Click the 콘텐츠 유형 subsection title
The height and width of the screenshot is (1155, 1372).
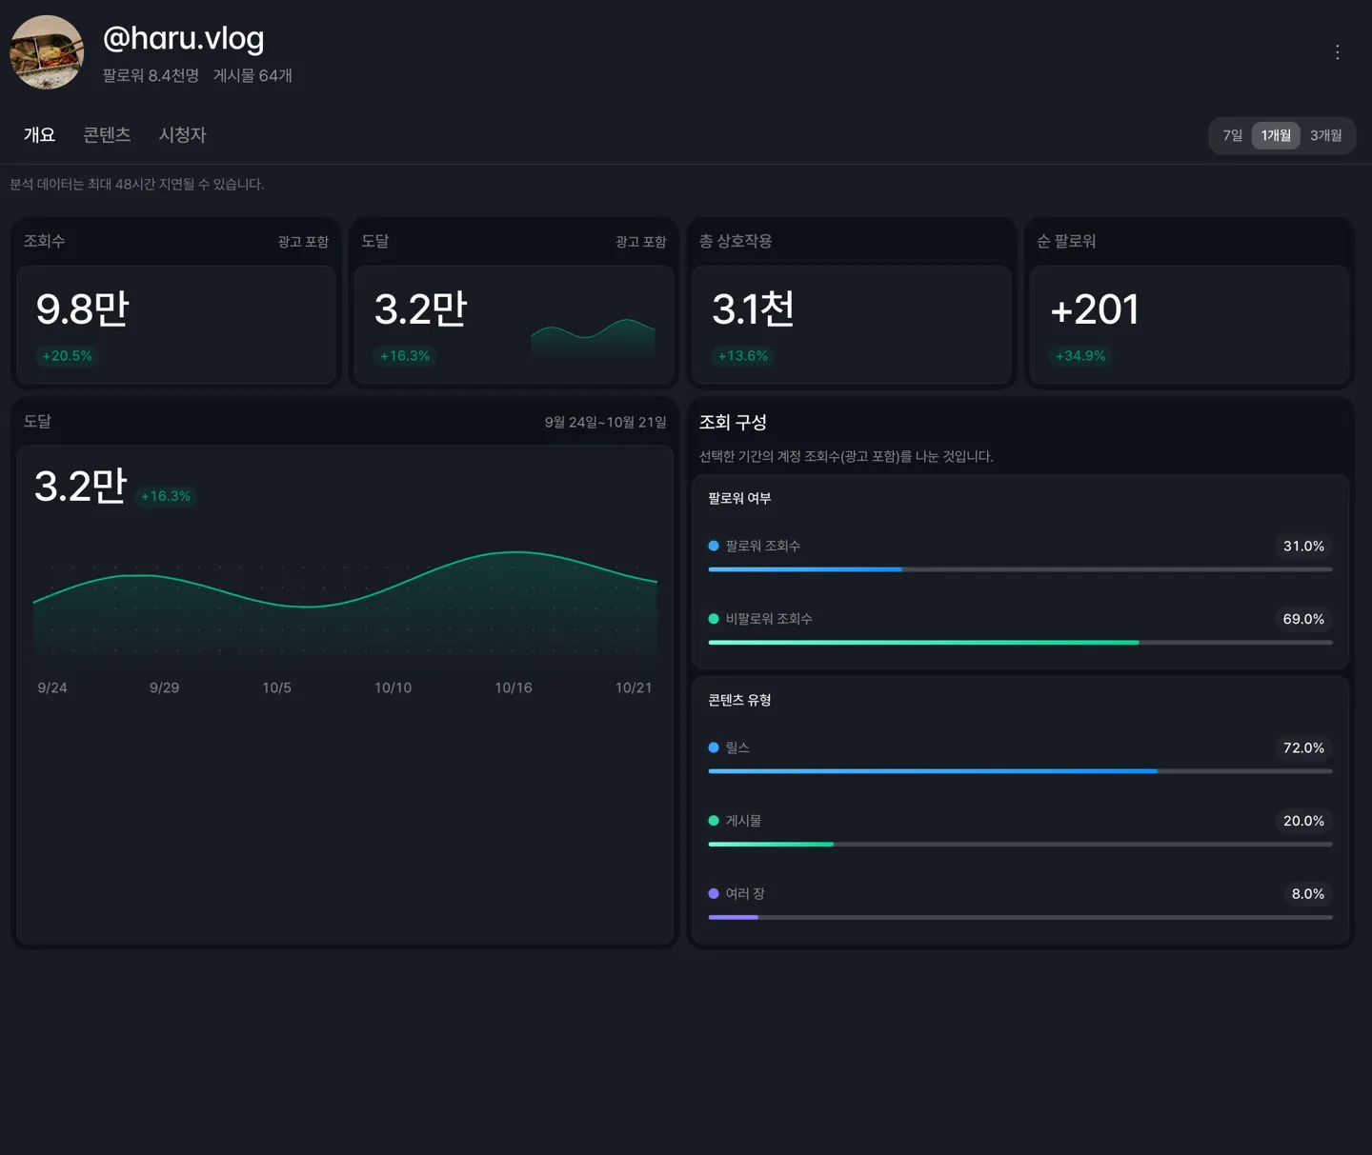[739, 700]
